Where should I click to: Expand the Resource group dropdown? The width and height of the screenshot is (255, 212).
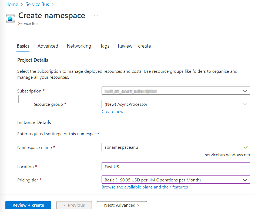(245, 104)
